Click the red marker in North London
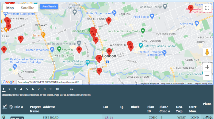This screenshot has height=119, width=214. (109, 21)
